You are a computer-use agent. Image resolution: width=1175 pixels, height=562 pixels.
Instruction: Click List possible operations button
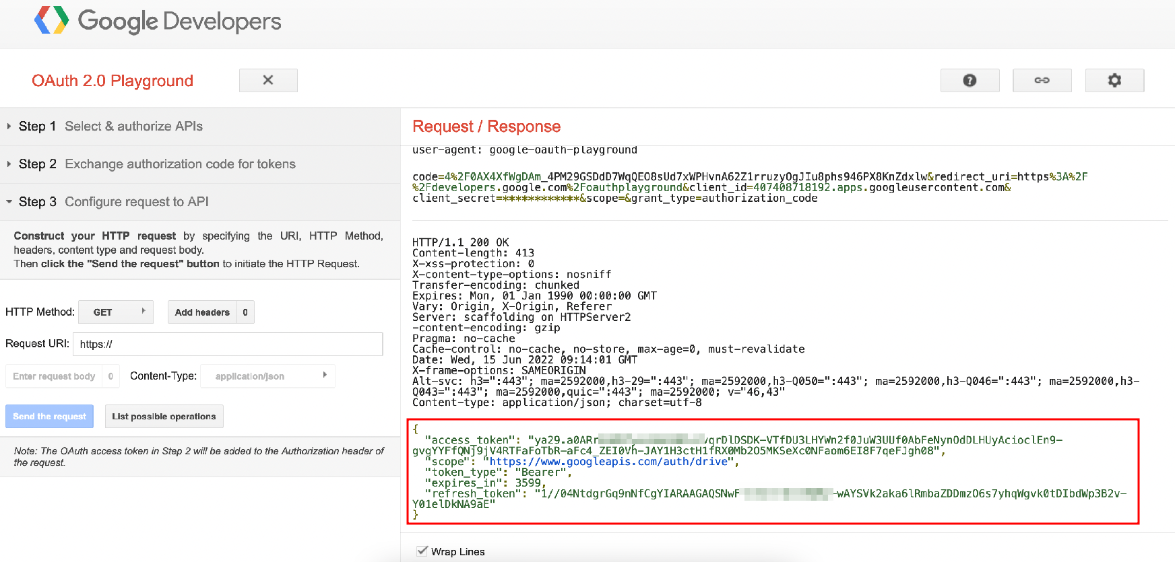point(164,417)
